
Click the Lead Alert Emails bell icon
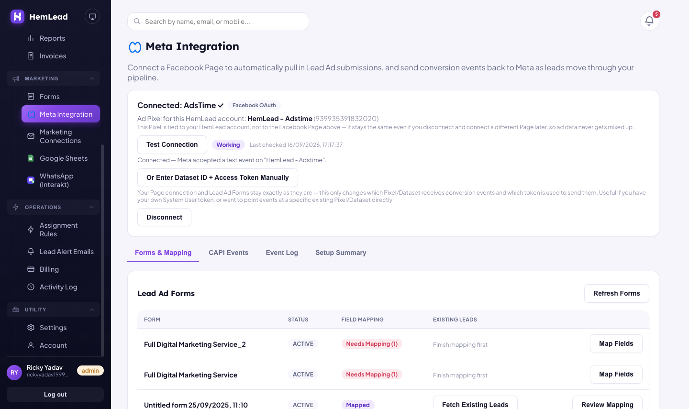(x=31, y=252)
